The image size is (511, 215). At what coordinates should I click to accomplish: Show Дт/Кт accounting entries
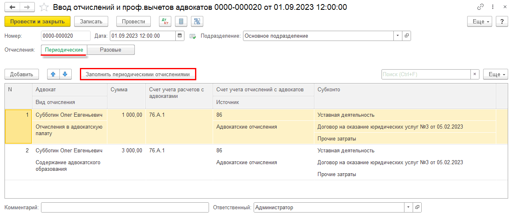point(165,22)
